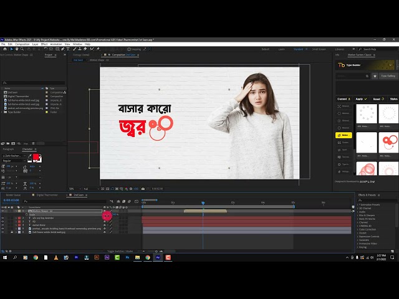This screenshot has height=299, width=399.
Task: Open the Composition menu
Action: coord(22,44)
